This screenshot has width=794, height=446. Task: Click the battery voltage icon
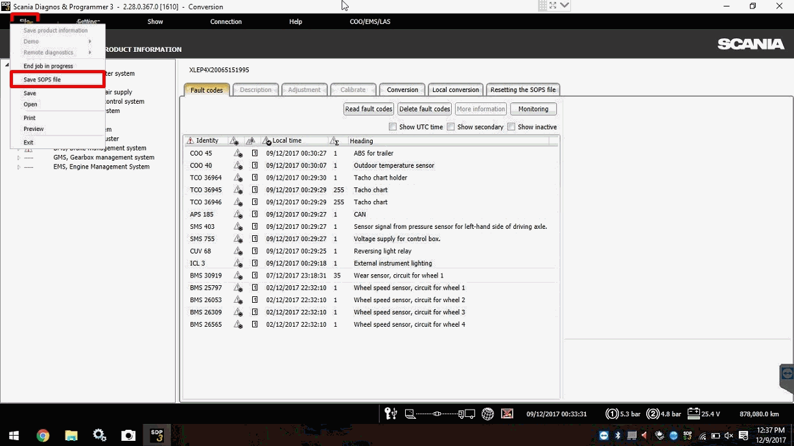point(693,414)
